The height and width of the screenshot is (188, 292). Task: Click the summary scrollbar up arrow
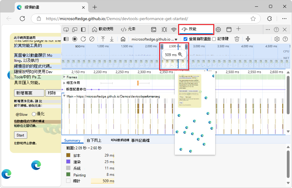288,147
